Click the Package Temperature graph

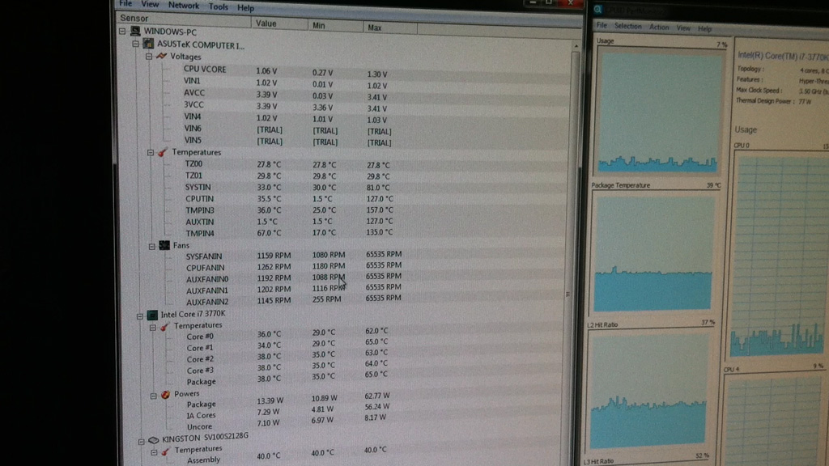click(x=654, y=252)
